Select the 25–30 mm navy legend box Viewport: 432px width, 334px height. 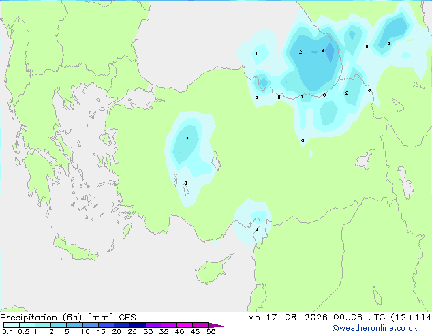click(138, 325)
